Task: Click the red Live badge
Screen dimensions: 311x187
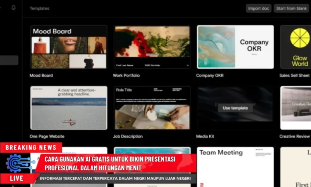Action: click(x=17, y=178)
